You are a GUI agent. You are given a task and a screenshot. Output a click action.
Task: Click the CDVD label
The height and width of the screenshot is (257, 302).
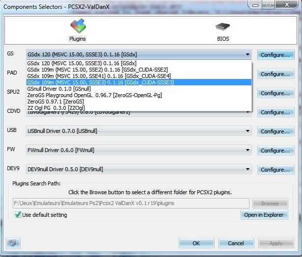(x=14, y=111)
